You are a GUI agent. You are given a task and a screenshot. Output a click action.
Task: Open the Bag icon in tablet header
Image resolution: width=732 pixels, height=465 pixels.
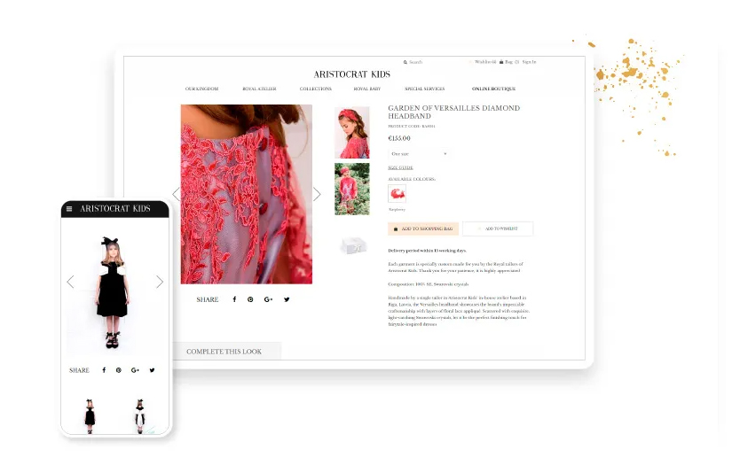pos(501,62)
